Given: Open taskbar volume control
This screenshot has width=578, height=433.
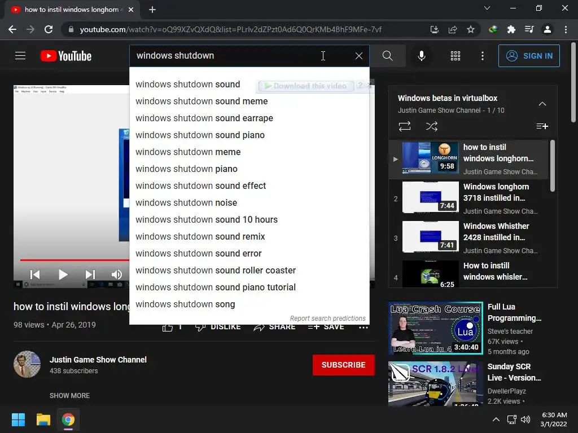Looking at the screenshot, I should click(x=526, y=419).
